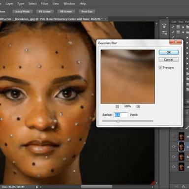189x189 pixels.
Task: Toggle dialog box for second action set
Action: pyautogui.click(x=178, y=32)
